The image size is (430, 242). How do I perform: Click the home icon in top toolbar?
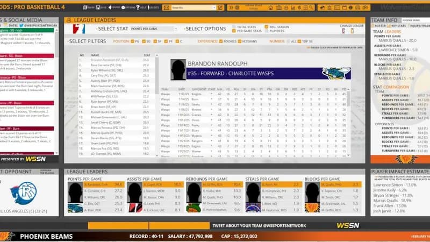tap(271, 8)
